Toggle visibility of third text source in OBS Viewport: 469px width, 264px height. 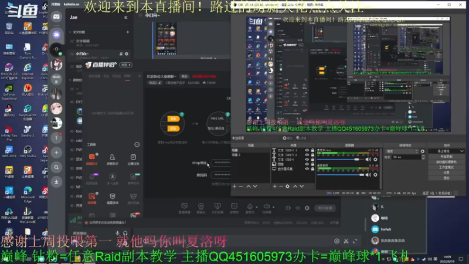(x=307, y=160)
